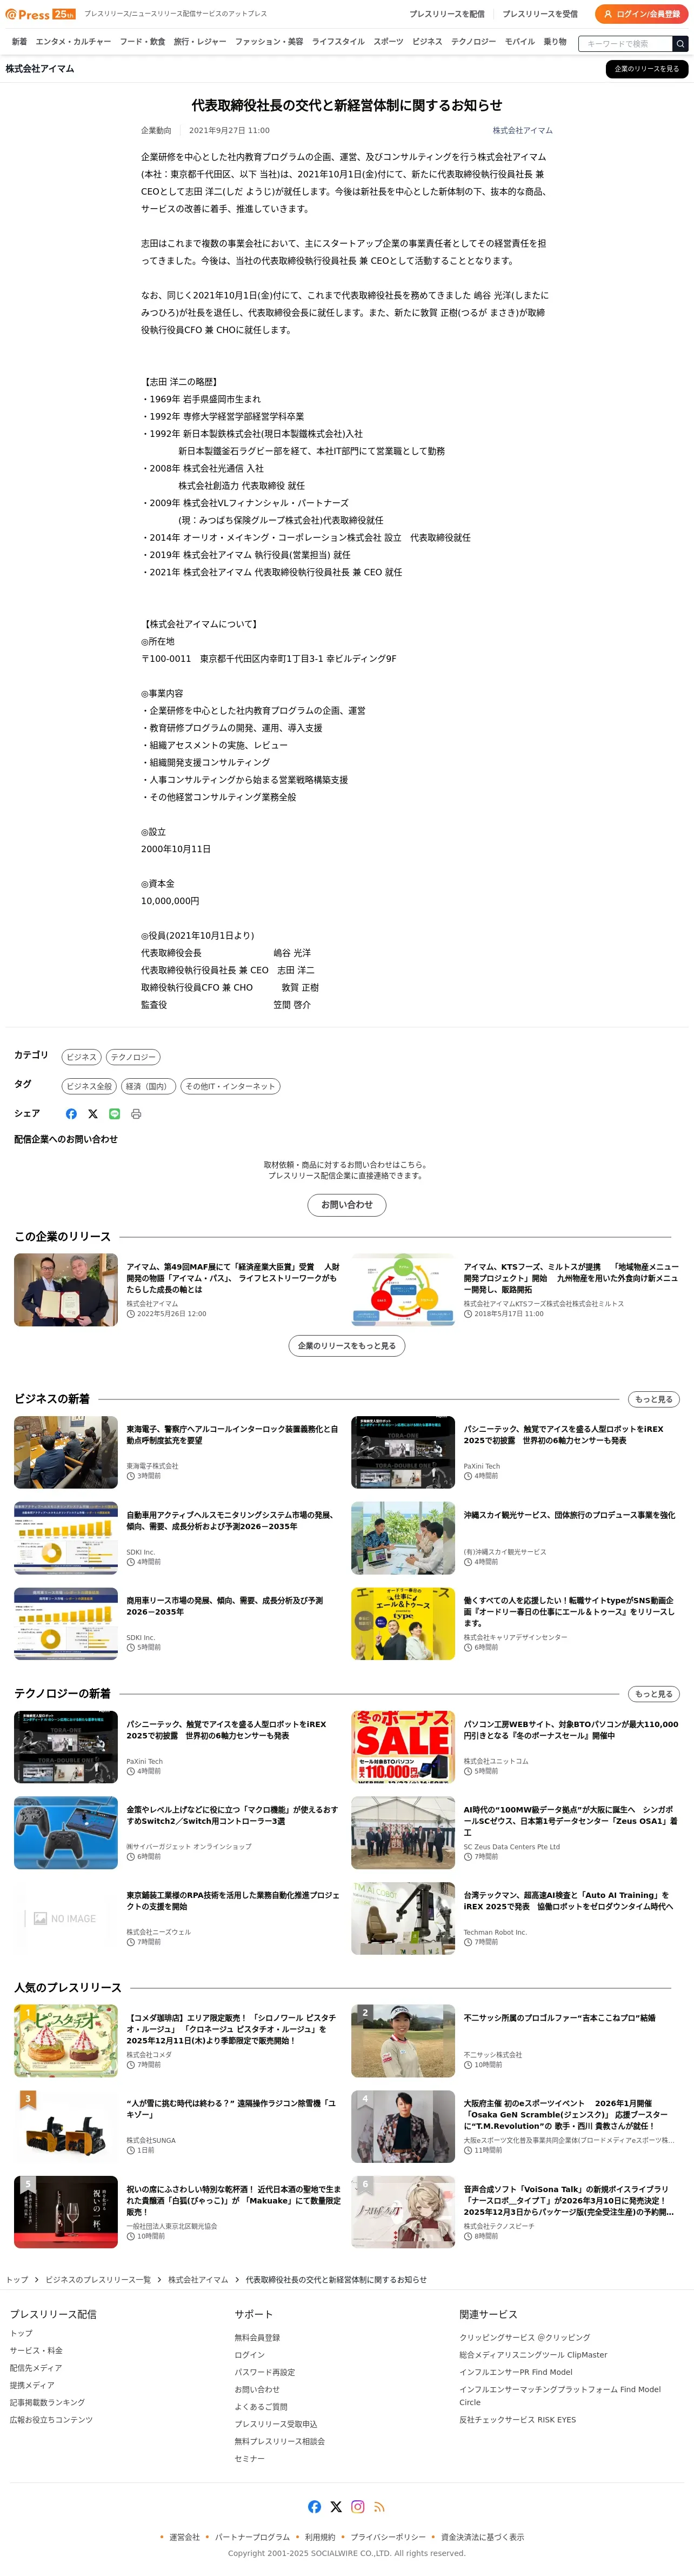
Task: Open モバイル navigation item
Action: [x=519, y=42]
